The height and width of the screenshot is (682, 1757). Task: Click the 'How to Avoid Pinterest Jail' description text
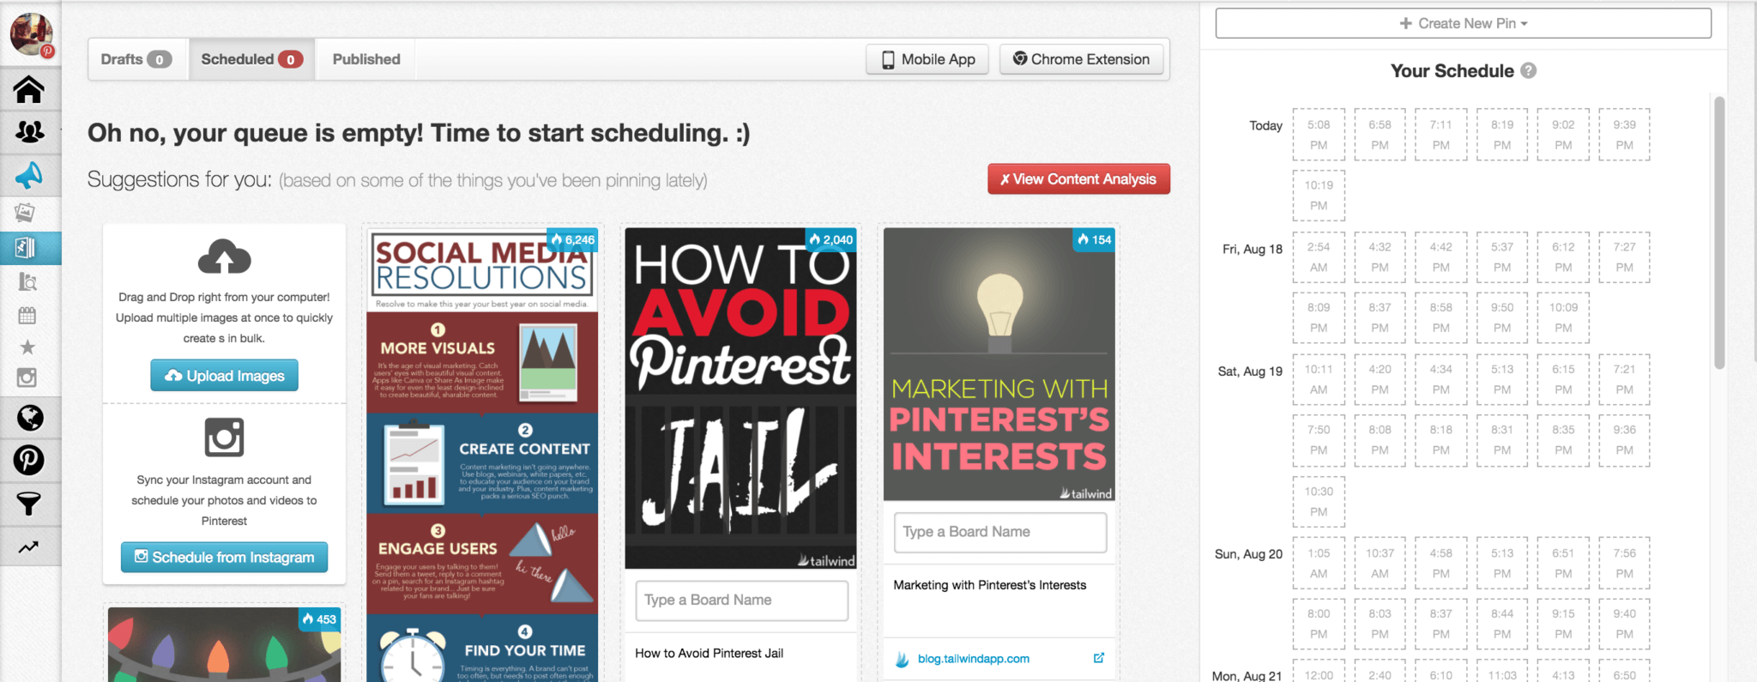709,654
